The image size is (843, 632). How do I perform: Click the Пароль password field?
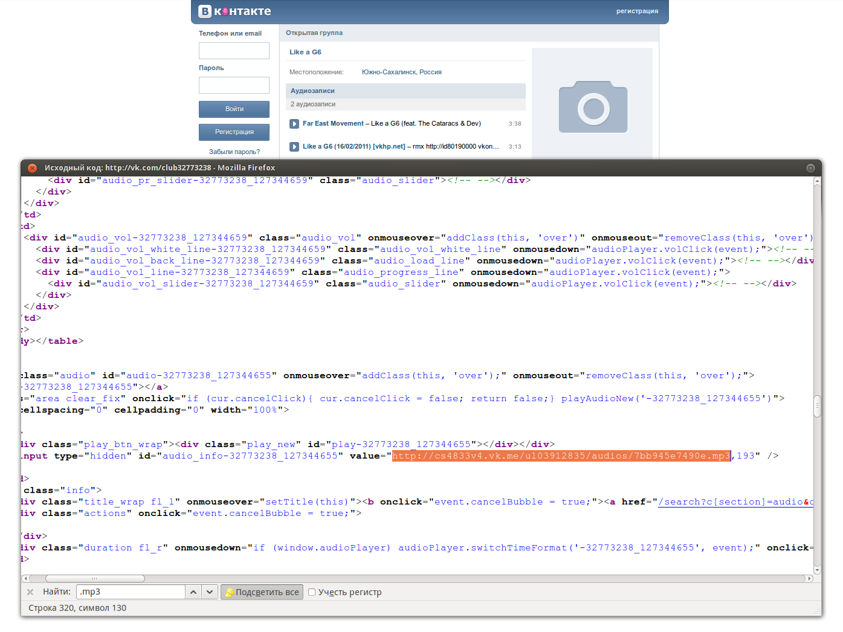(234, 85)
